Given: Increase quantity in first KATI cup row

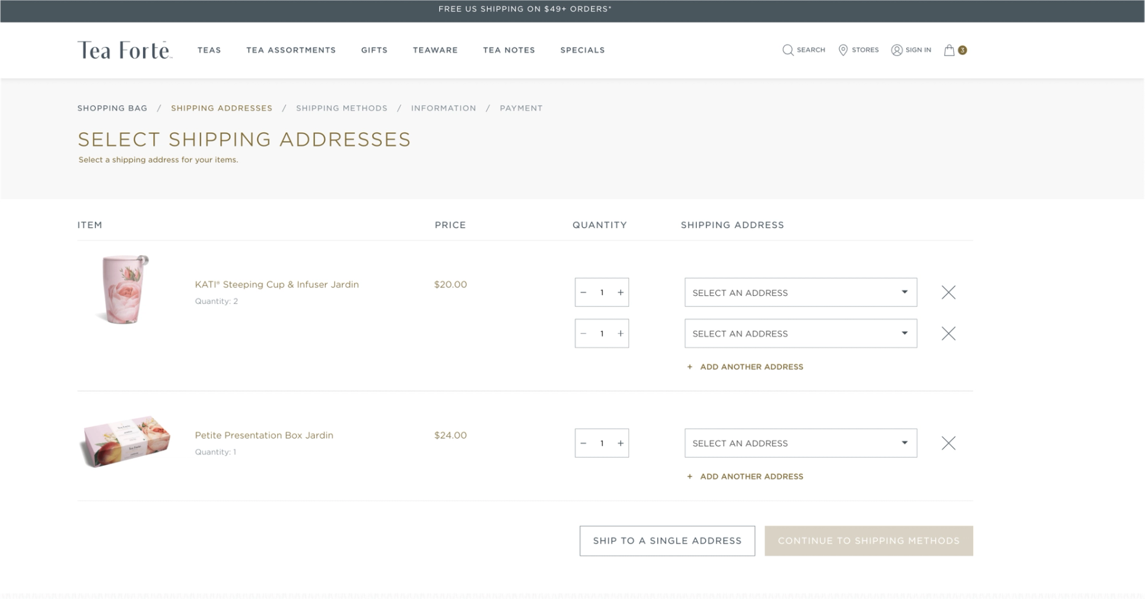Looking at the screenshot, I should 621,292.
